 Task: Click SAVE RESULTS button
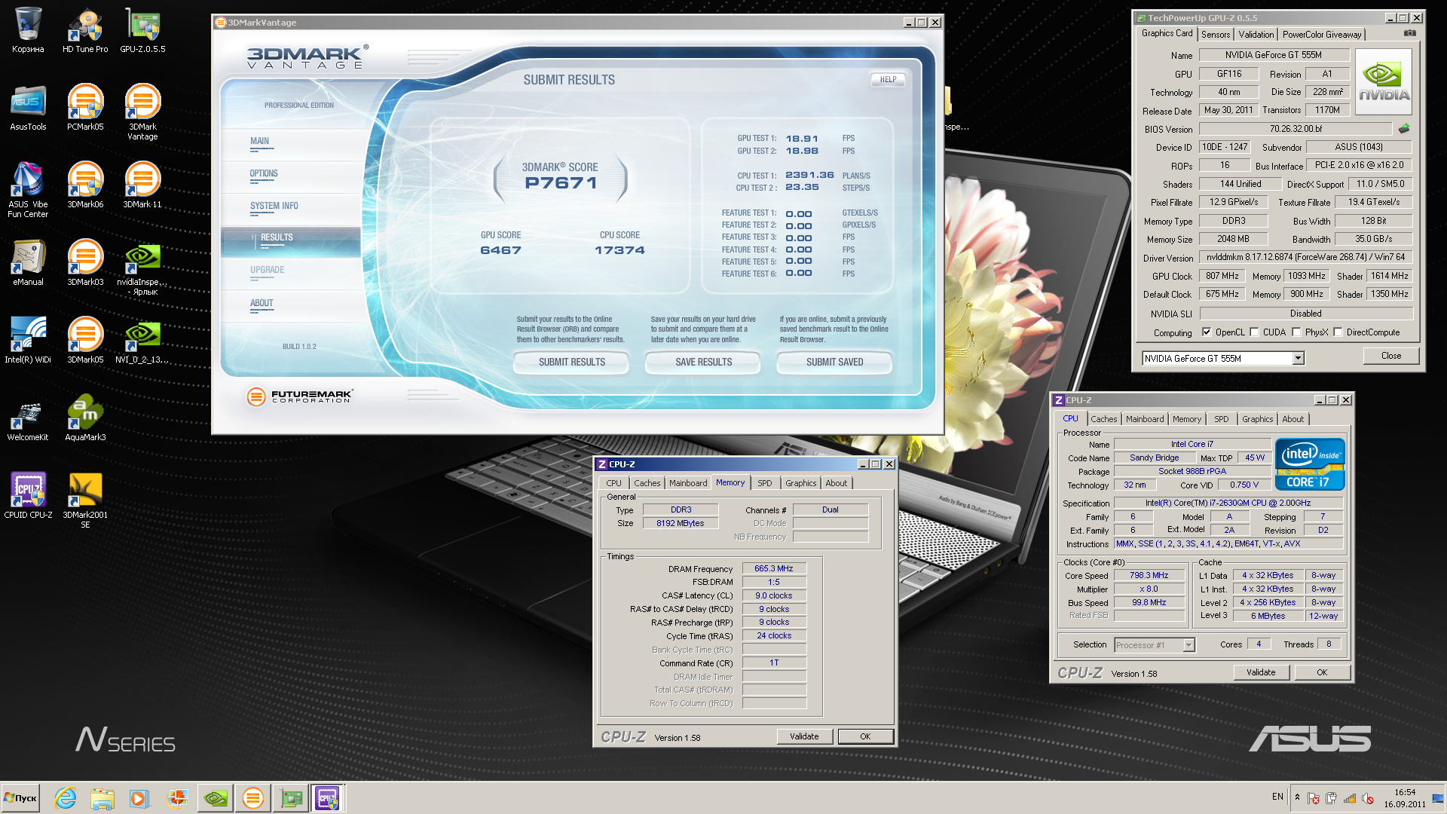[x=703, y=363]
